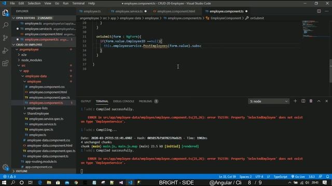Collapse the angemployee folder
Image resolution: width=332 pixels, height=186 pixels.
point(29,50)
